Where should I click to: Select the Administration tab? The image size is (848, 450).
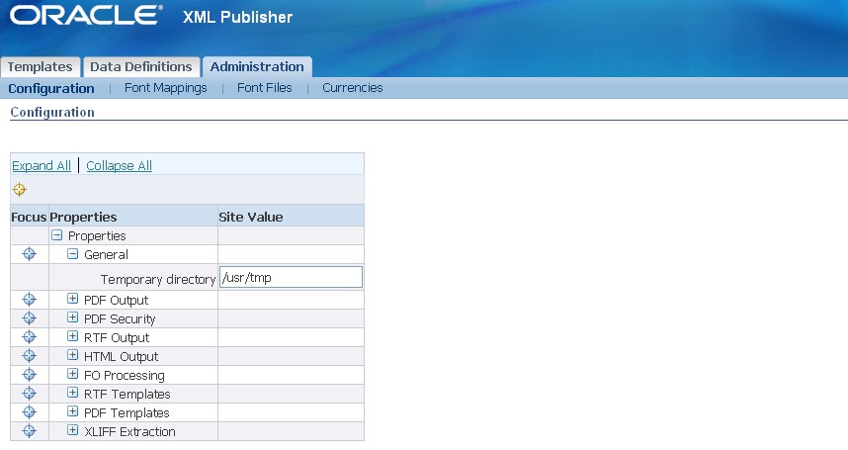[257, 66]
